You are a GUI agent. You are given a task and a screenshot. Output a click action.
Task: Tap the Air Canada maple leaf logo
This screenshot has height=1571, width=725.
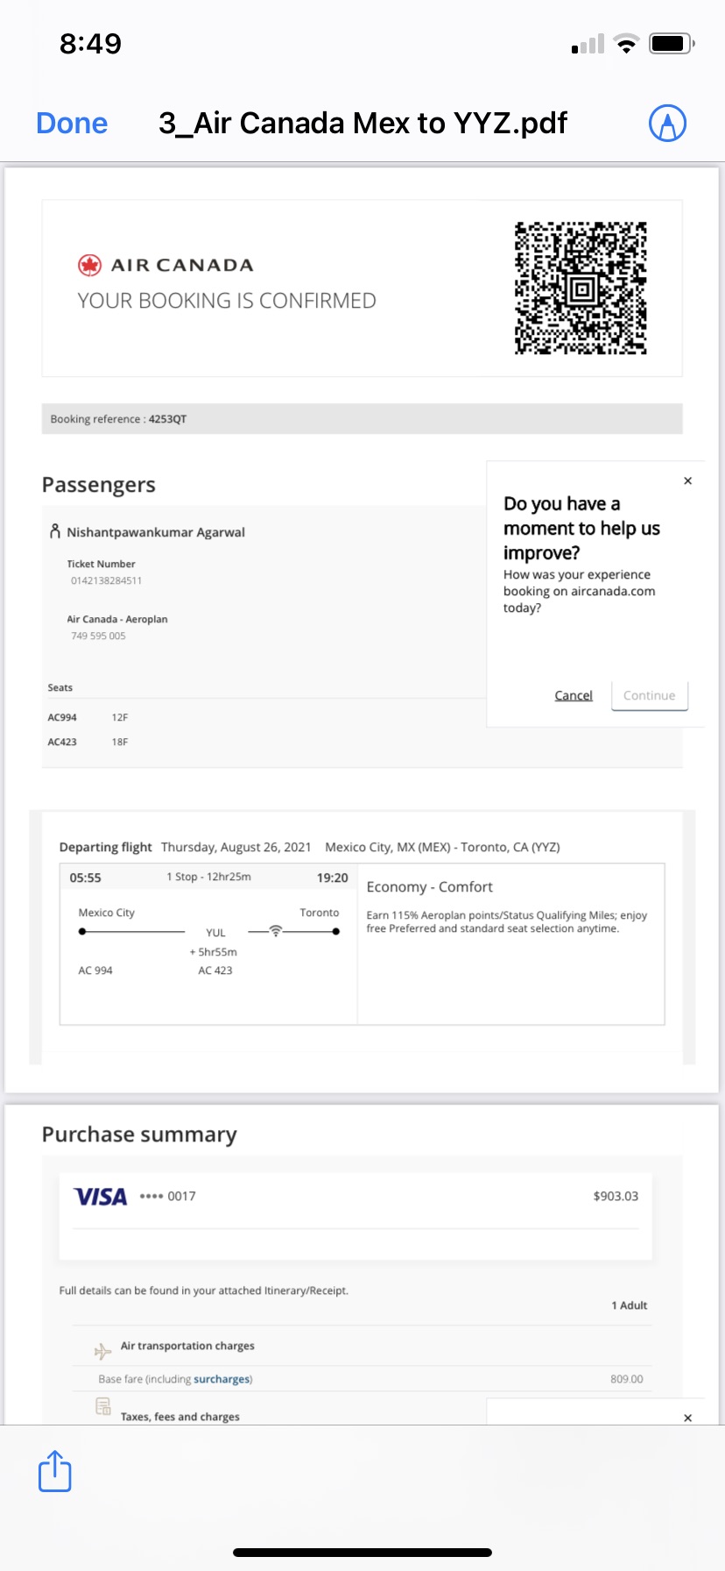(89, 265)
